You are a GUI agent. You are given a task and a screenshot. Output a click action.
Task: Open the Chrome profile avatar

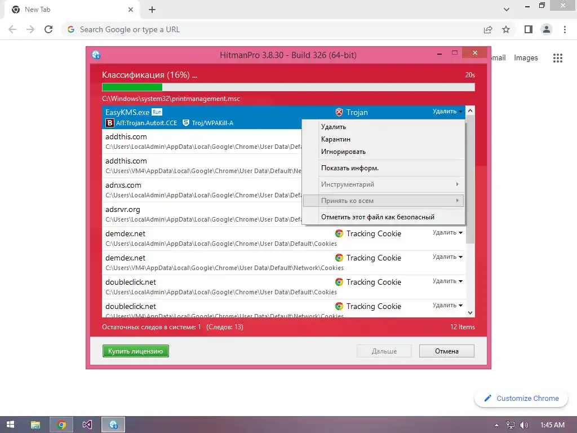point(547,29)
